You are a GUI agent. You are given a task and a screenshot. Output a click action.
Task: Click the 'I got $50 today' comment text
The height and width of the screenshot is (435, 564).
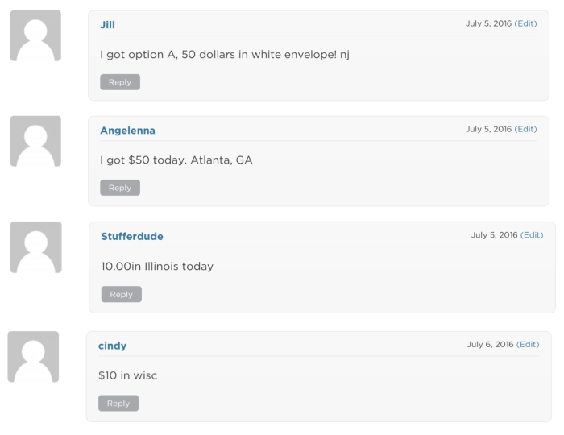(176, 160)
